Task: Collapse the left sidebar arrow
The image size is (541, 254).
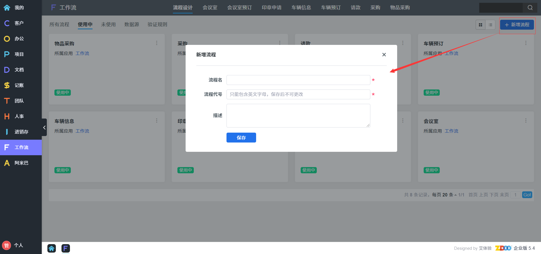Action: [44, 128]
